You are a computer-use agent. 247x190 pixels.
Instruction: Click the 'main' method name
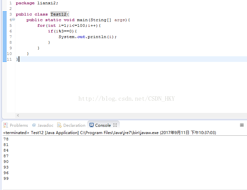pyautogui.click(x=82, y=20)
